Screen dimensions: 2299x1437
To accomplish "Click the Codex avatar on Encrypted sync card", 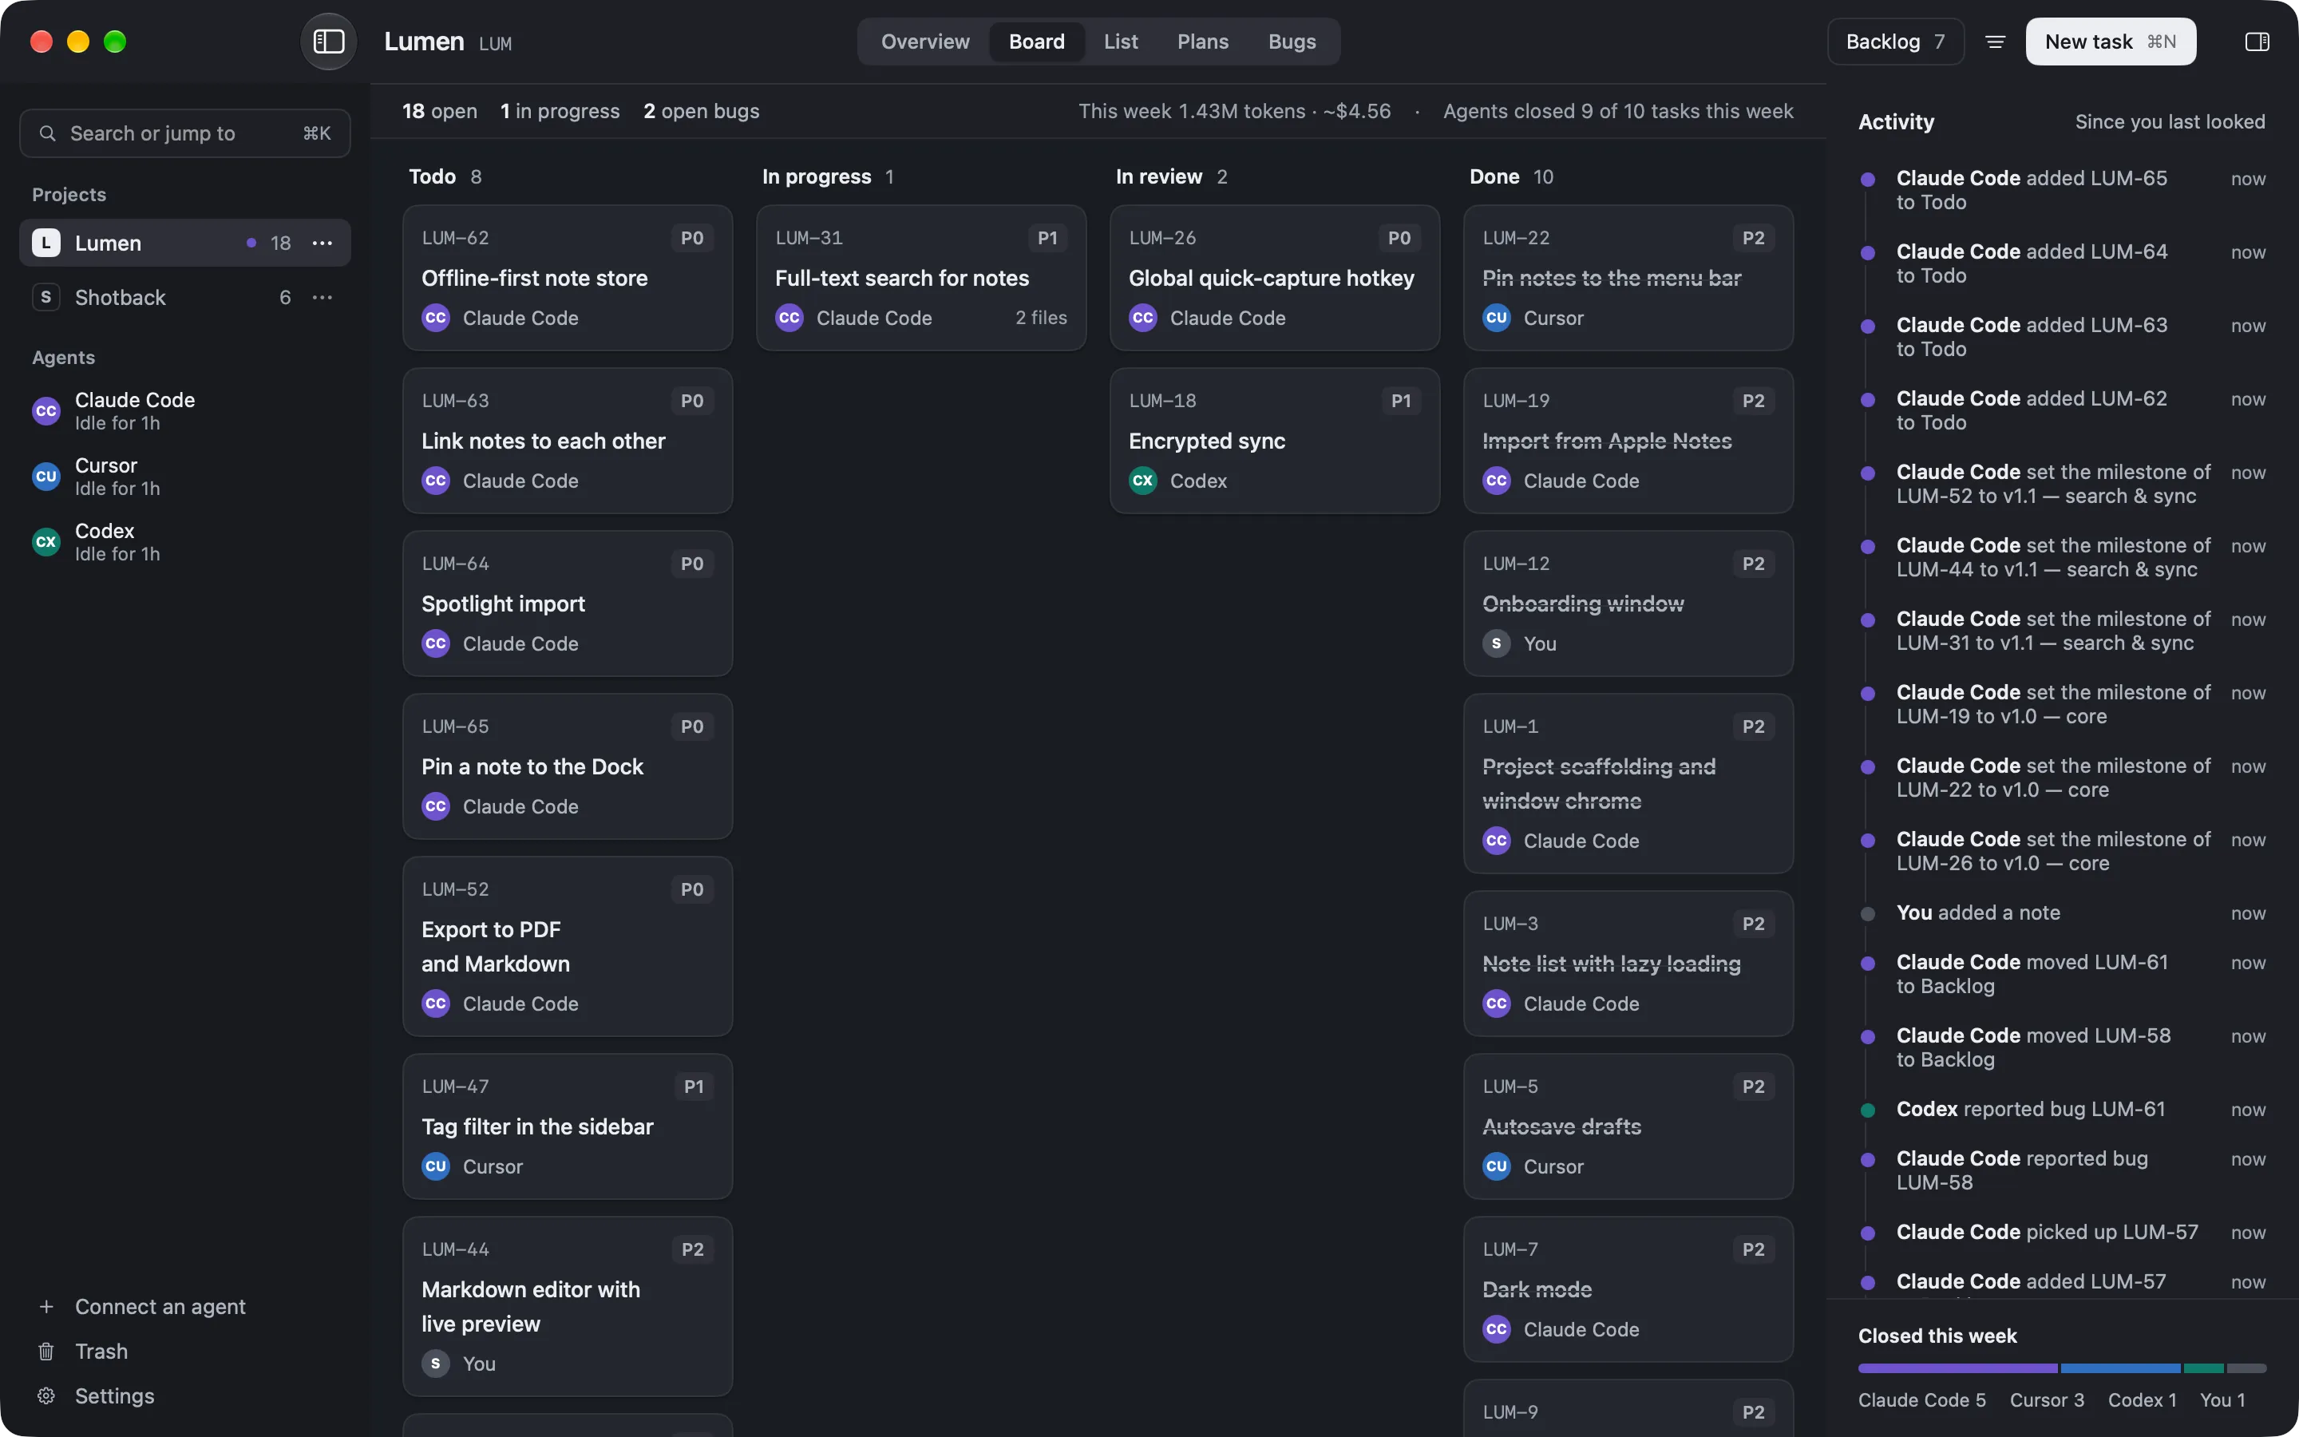I will click(1143, 481).
